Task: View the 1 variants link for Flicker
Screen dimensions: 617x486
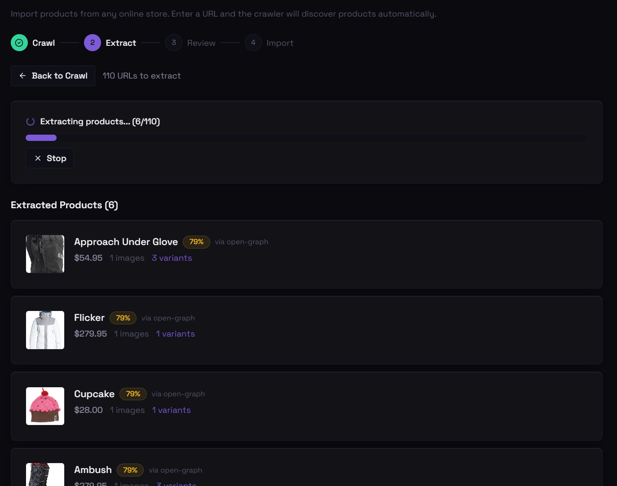Action: (x=175, y=334)
